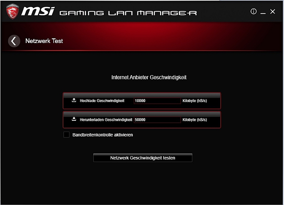Minimize the Gaming LAN Manager window
Screen dimensions: 284x205
(263, 13)
